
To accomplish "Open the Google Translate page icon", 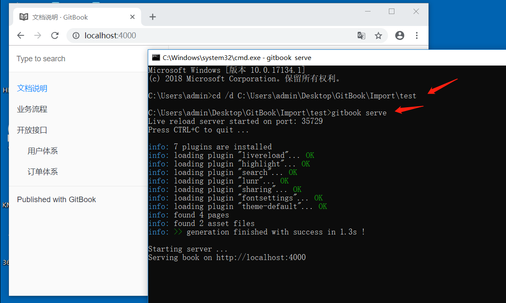I will coord(361,35).
